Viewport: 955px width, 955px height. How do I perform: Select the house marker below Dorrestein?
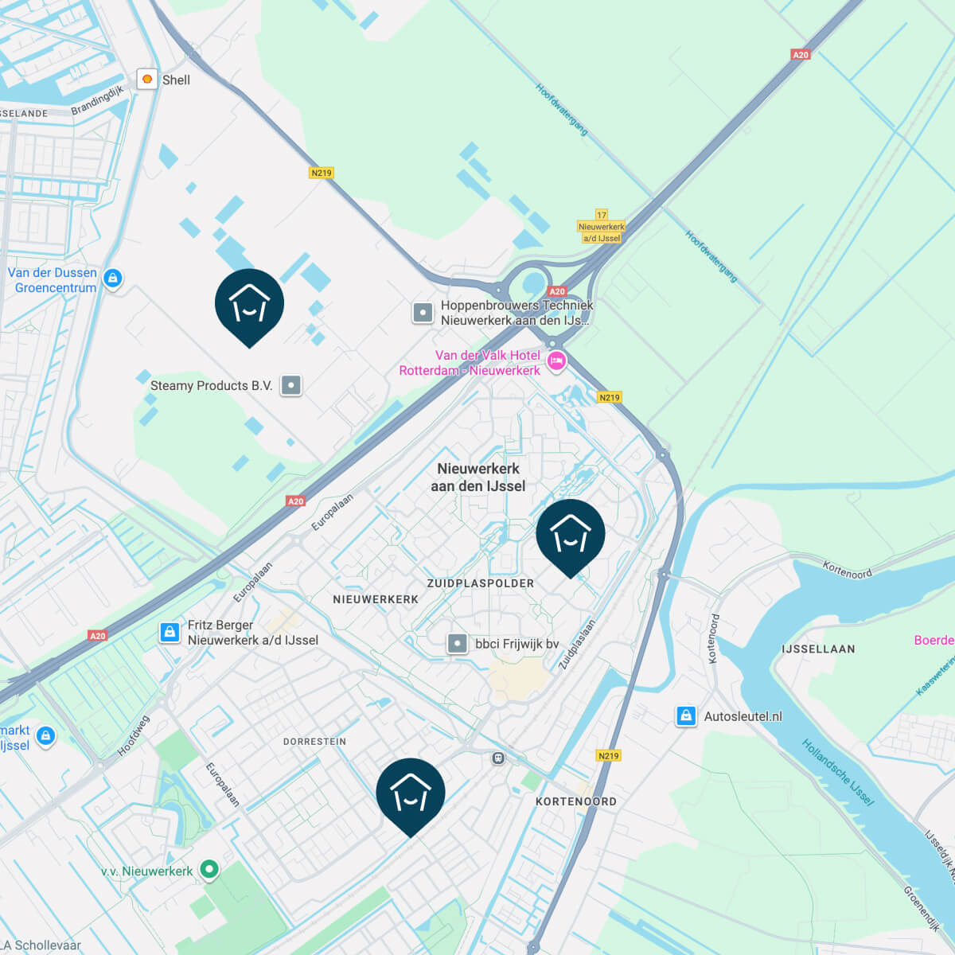pyautogui.click(x=411, y=797)
